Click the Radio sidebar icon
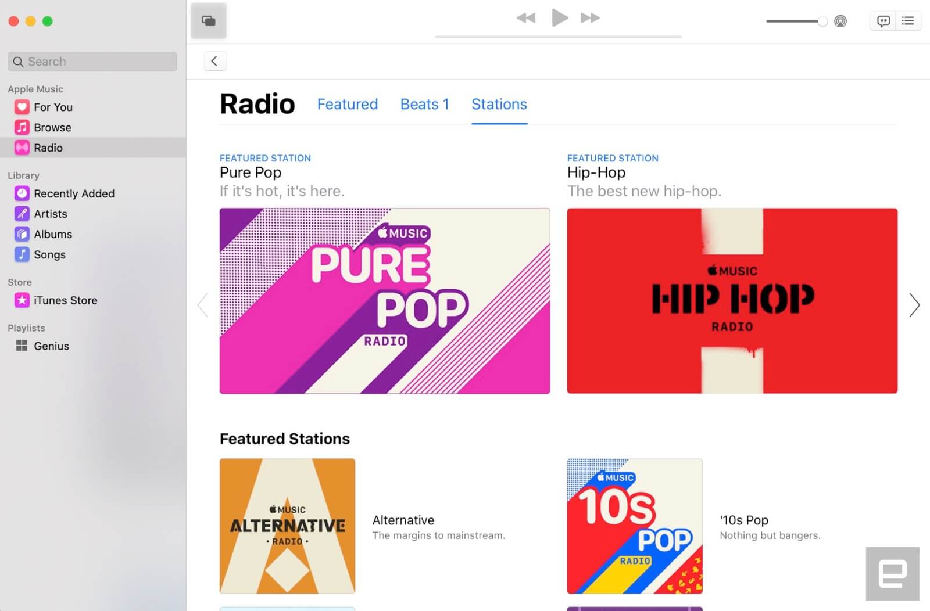930x611 pixels. [22, 148]
